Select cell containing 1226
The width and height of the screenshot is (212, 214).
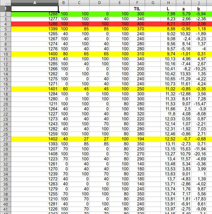tap(35, 209)
